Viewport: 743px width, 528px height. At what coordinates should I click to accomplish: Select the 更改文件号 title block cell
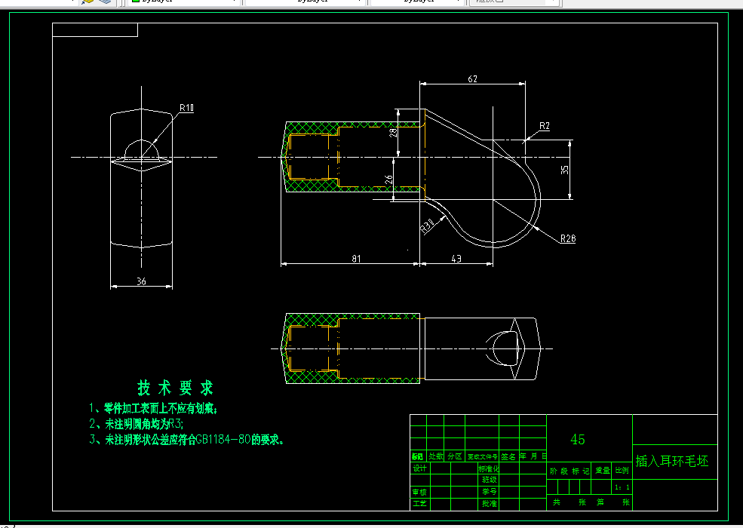482,456
